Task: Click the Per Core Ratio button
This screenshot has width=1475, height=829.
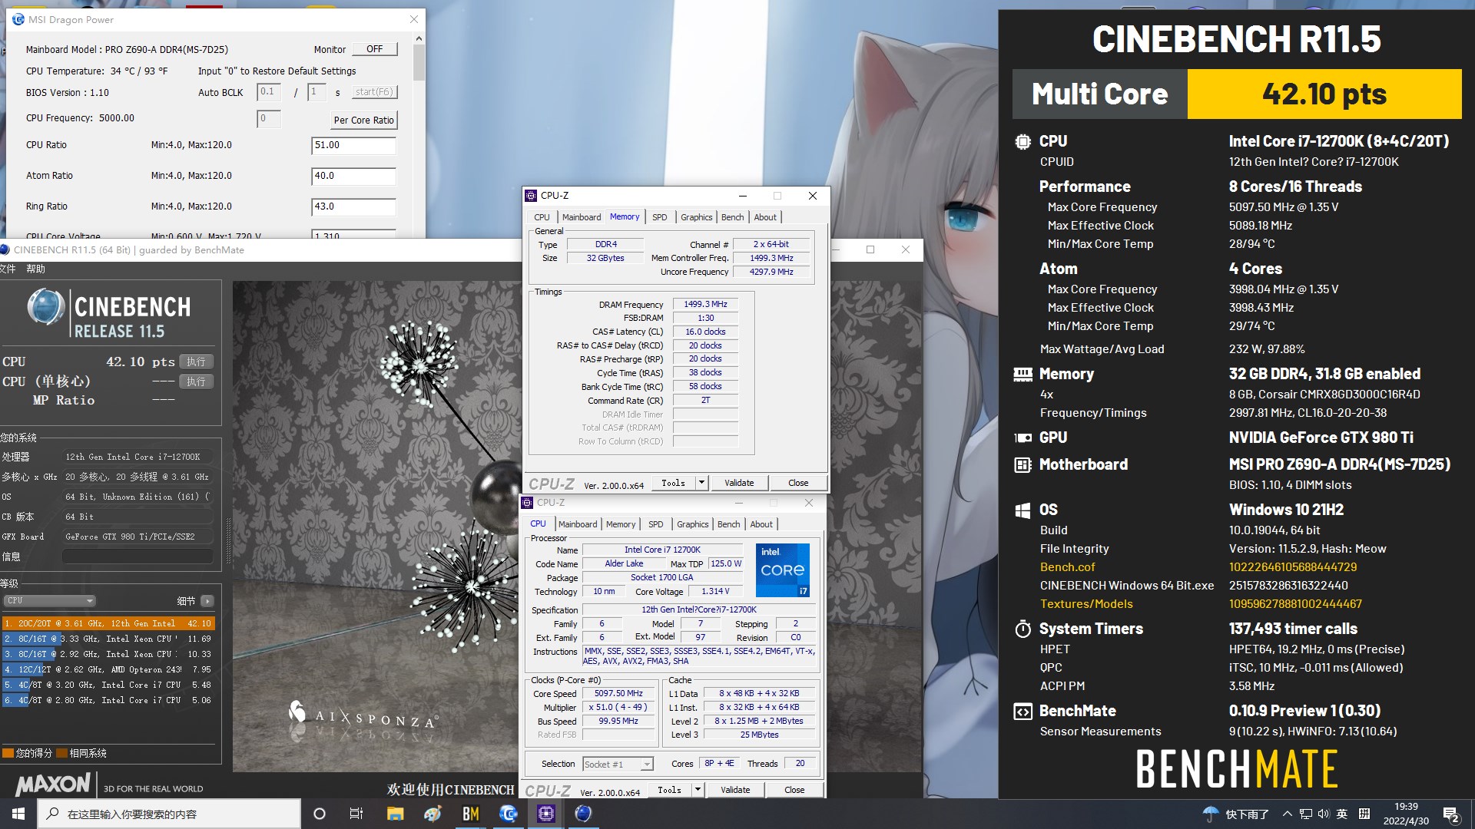Action: click(363, 120)
